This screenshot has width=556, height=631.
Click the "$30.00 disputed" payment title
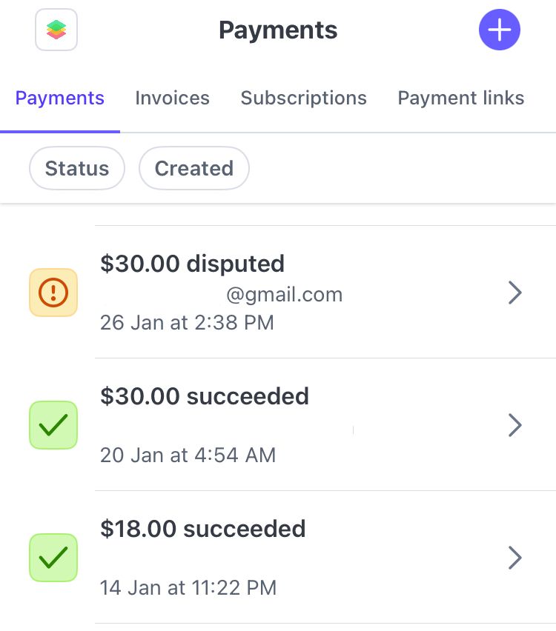tap(192, 264)
